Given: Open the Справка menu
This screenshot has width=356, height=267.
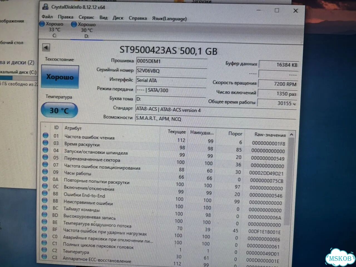Looking at the screenshot, I should point(138,18).
